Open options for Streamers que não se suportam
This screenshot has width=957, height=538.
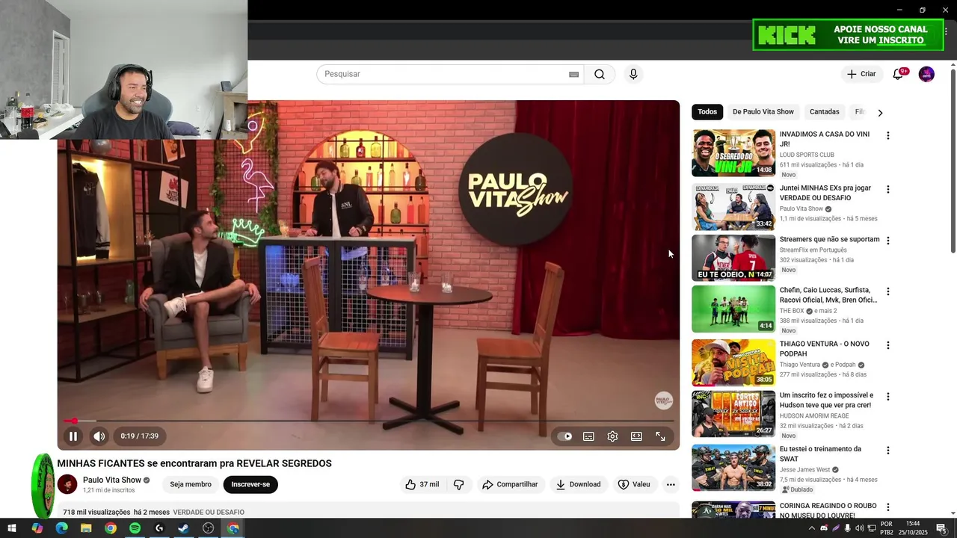(x=888, y=241)
